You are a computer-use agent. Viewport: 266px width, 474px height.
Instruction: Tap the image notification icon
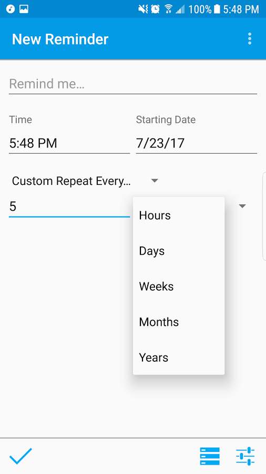[24, 9]
